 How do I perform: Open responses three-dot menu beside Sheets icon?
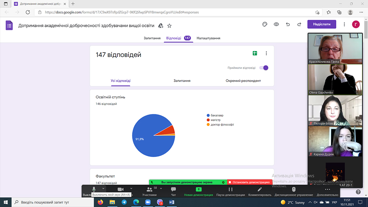click(266, 53)
